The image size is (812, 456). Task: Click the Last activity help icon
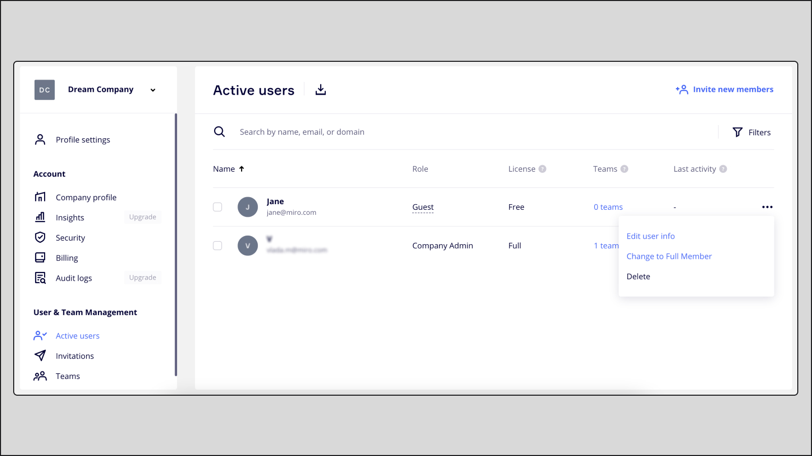tap(723, 169)
